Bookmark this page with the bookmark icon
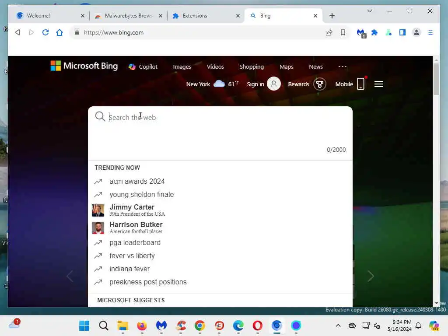448x336 pixels. point(343,32)
